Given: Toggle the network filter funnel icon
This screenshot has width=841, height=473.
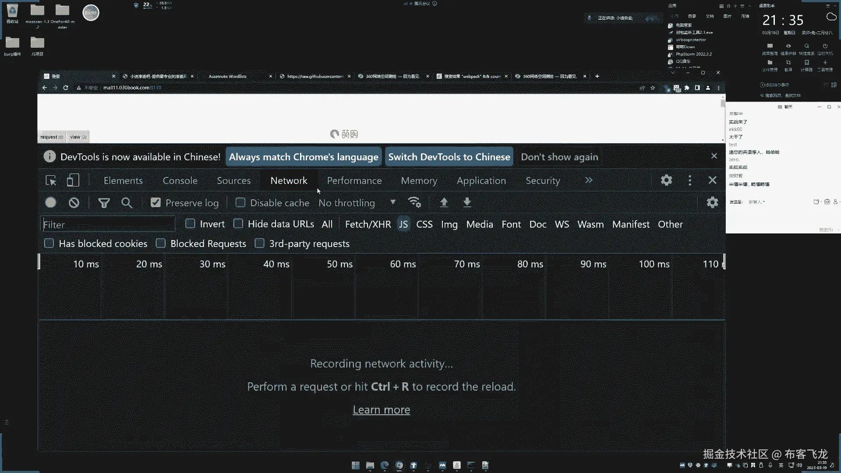Looking at the screenshot, I should click(x=104, y=203).
